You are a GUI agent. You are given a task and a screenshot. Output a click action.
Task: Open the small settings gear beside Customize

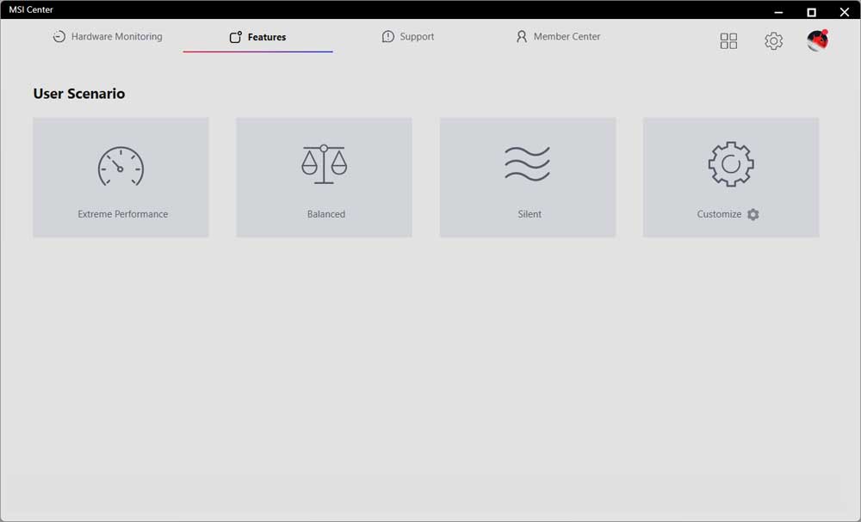pos(753,214)
